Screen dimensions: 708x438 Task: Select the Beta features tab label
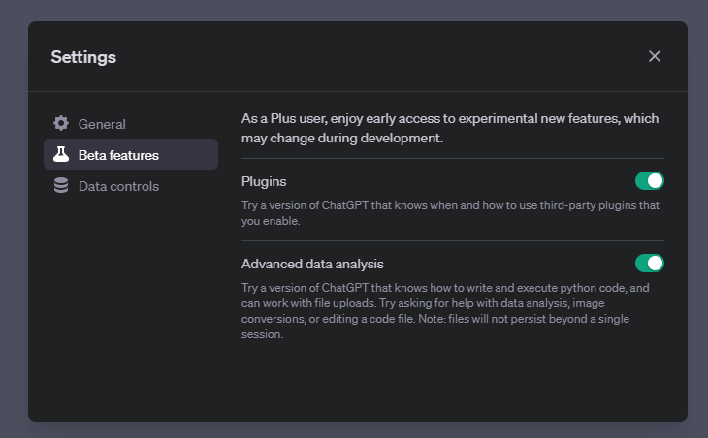(118, 155)
